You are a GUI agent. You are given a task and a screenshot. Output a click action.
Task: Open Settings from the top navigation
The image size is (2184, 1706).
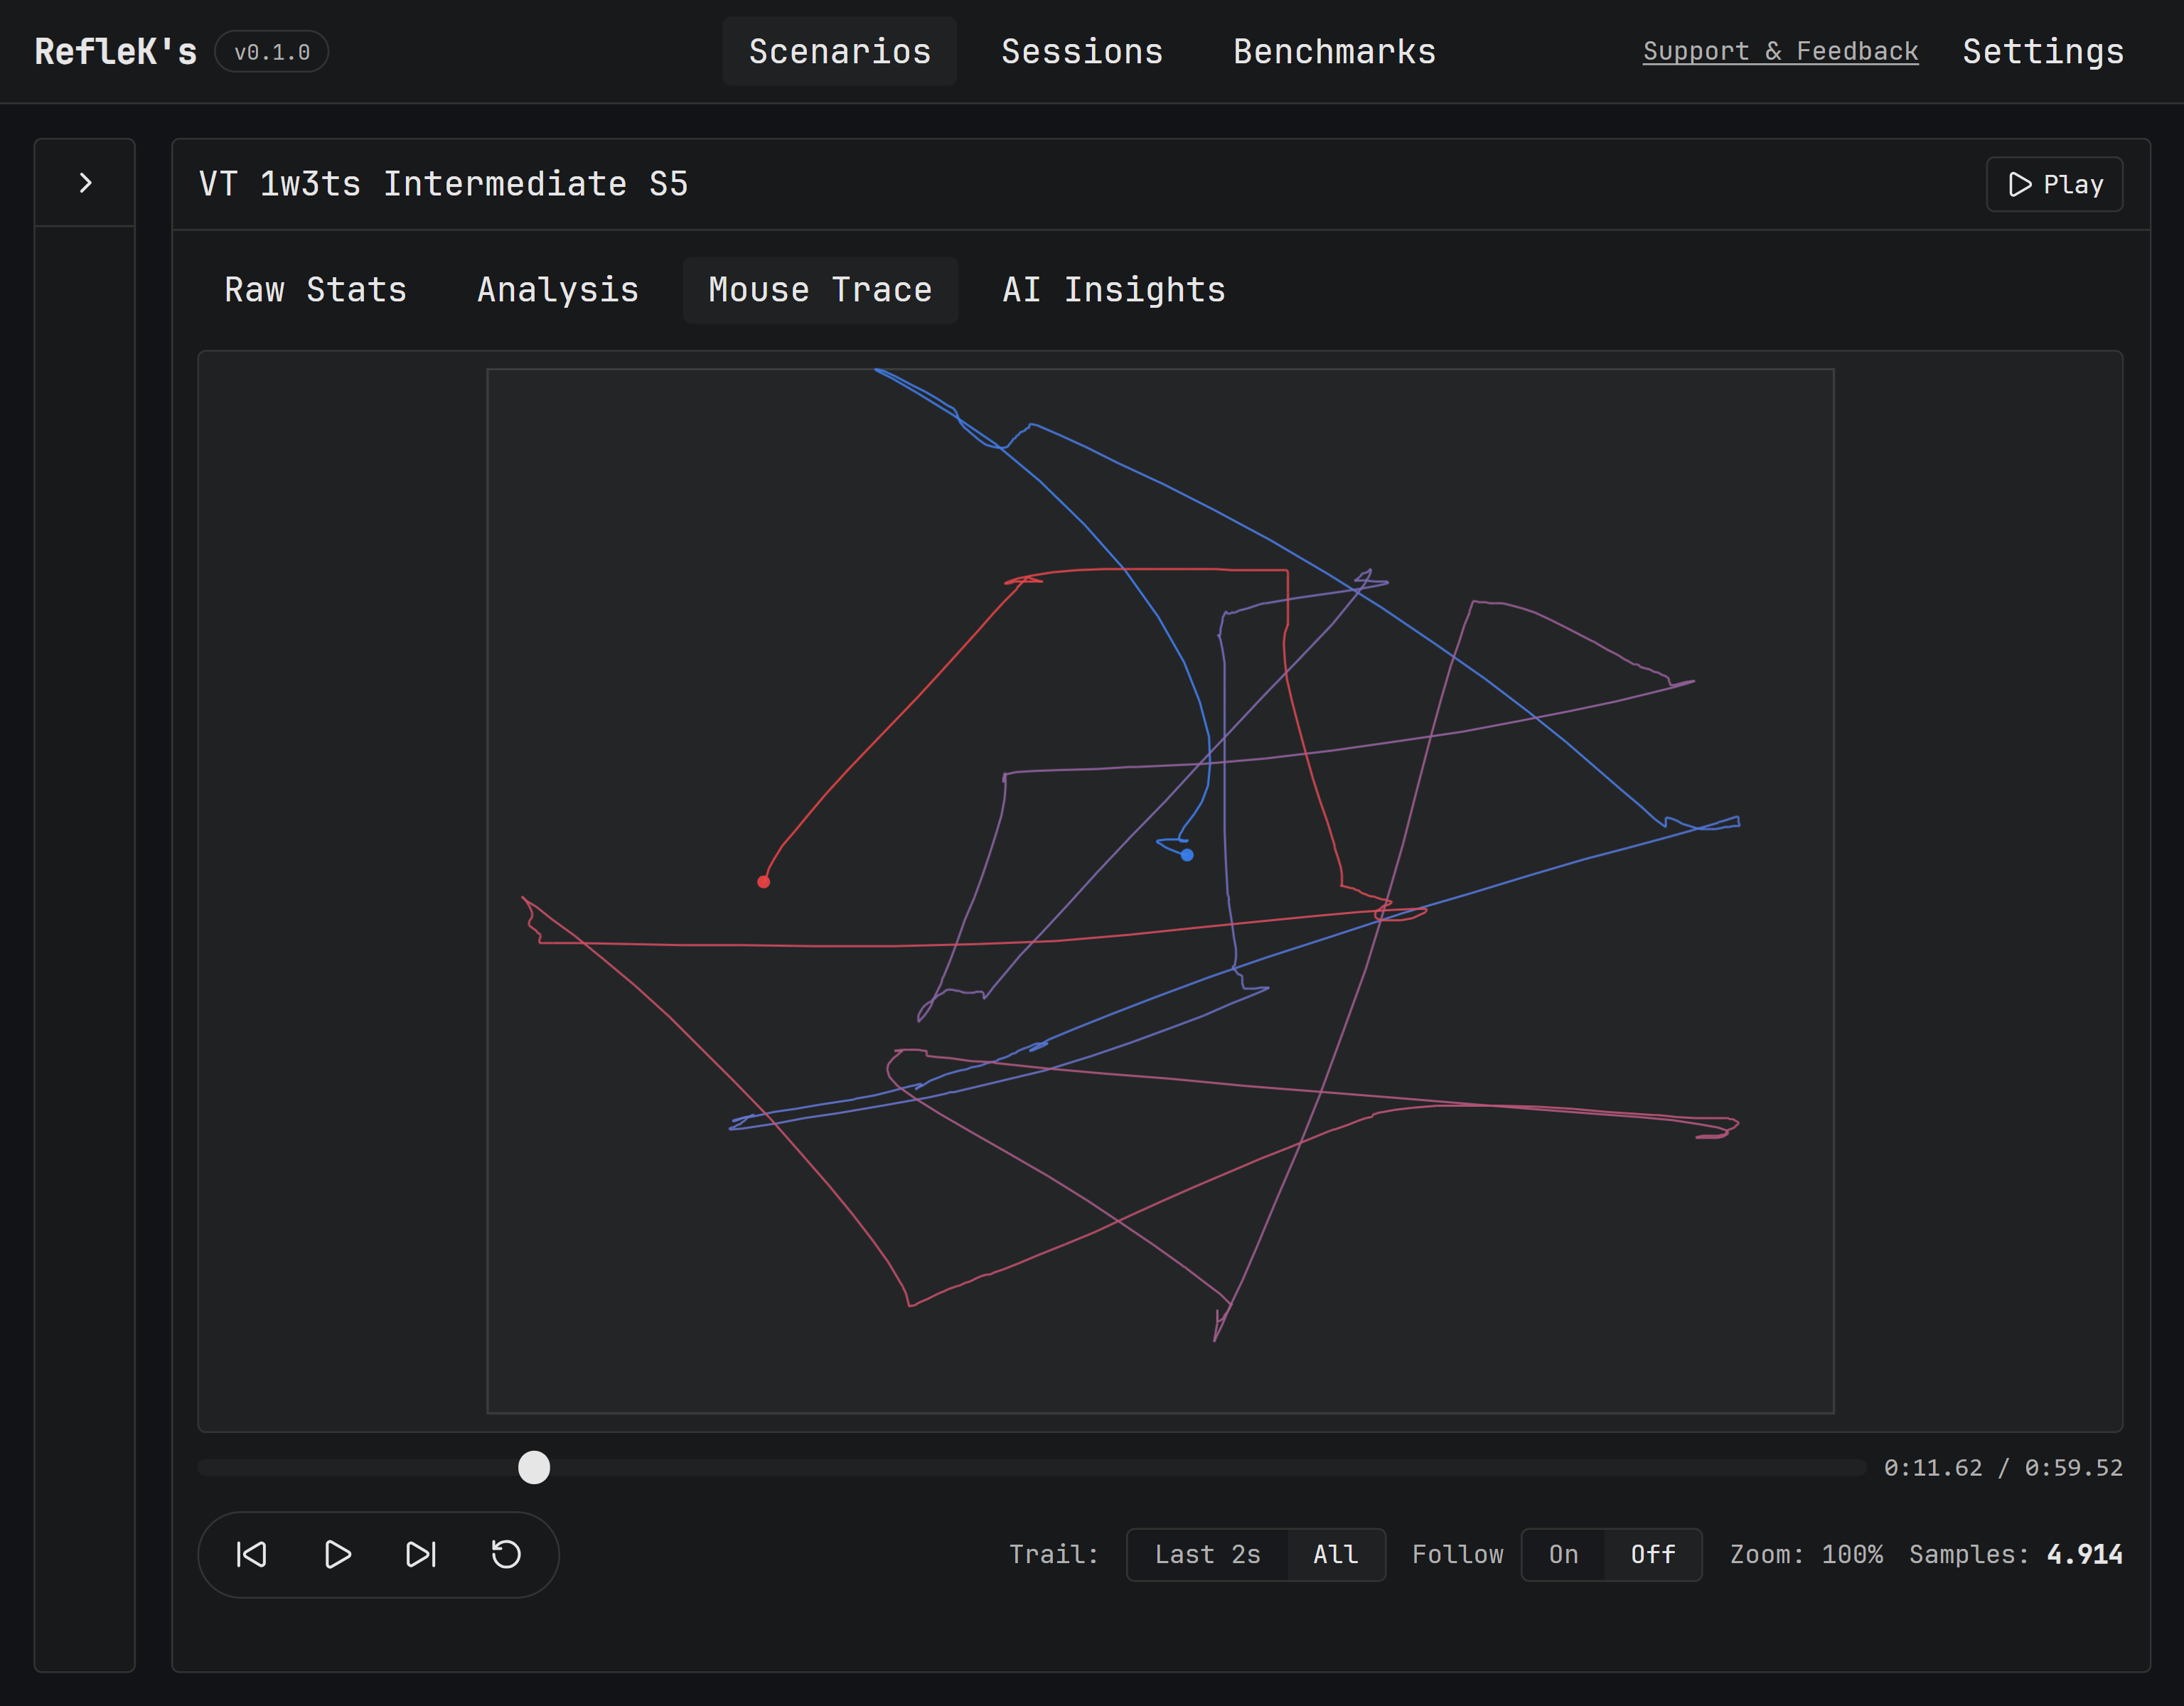2042,51
